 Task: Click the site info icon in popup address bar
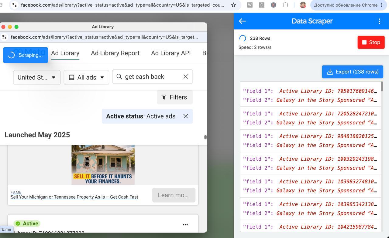pos(5,37)
